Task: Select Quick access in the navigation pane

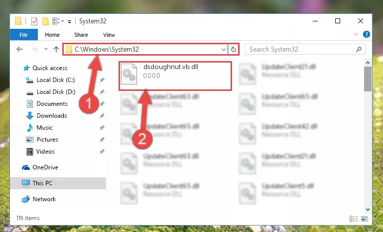Action: pyautogui.click(x=50, y=68)
